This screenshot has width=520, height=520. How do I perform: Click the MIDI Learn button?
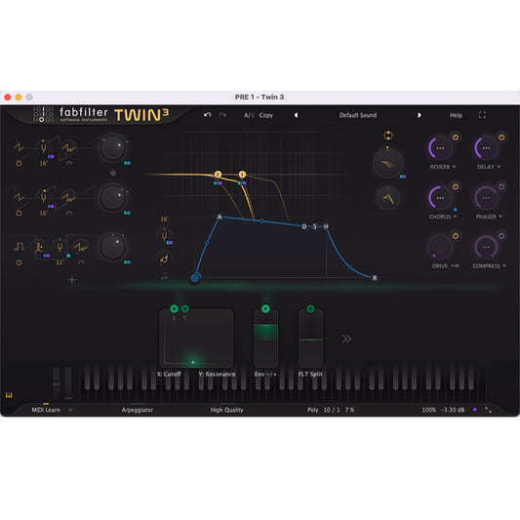46,410
